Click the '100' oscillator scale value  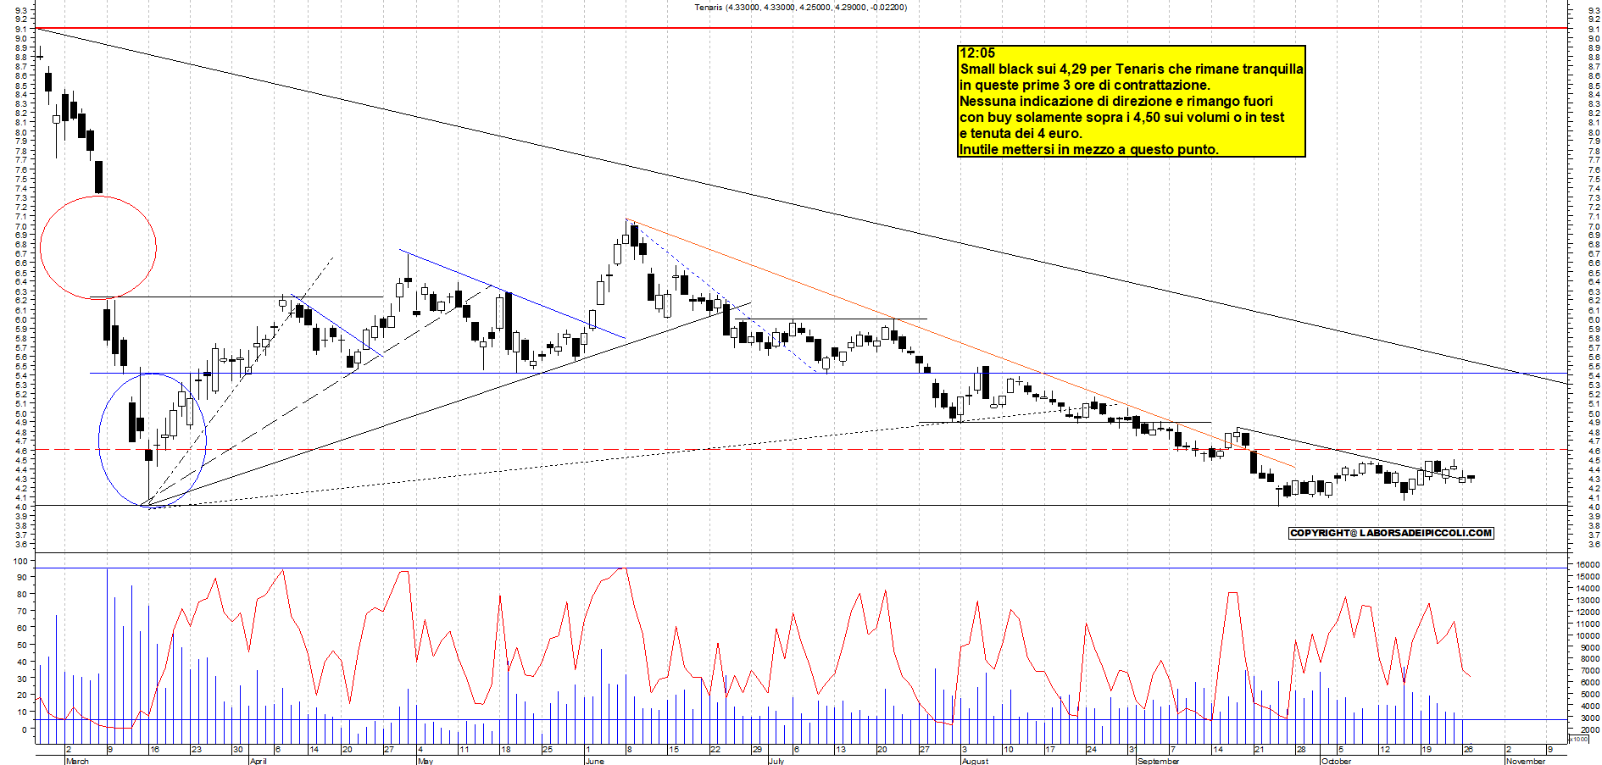tap(19, 561)
